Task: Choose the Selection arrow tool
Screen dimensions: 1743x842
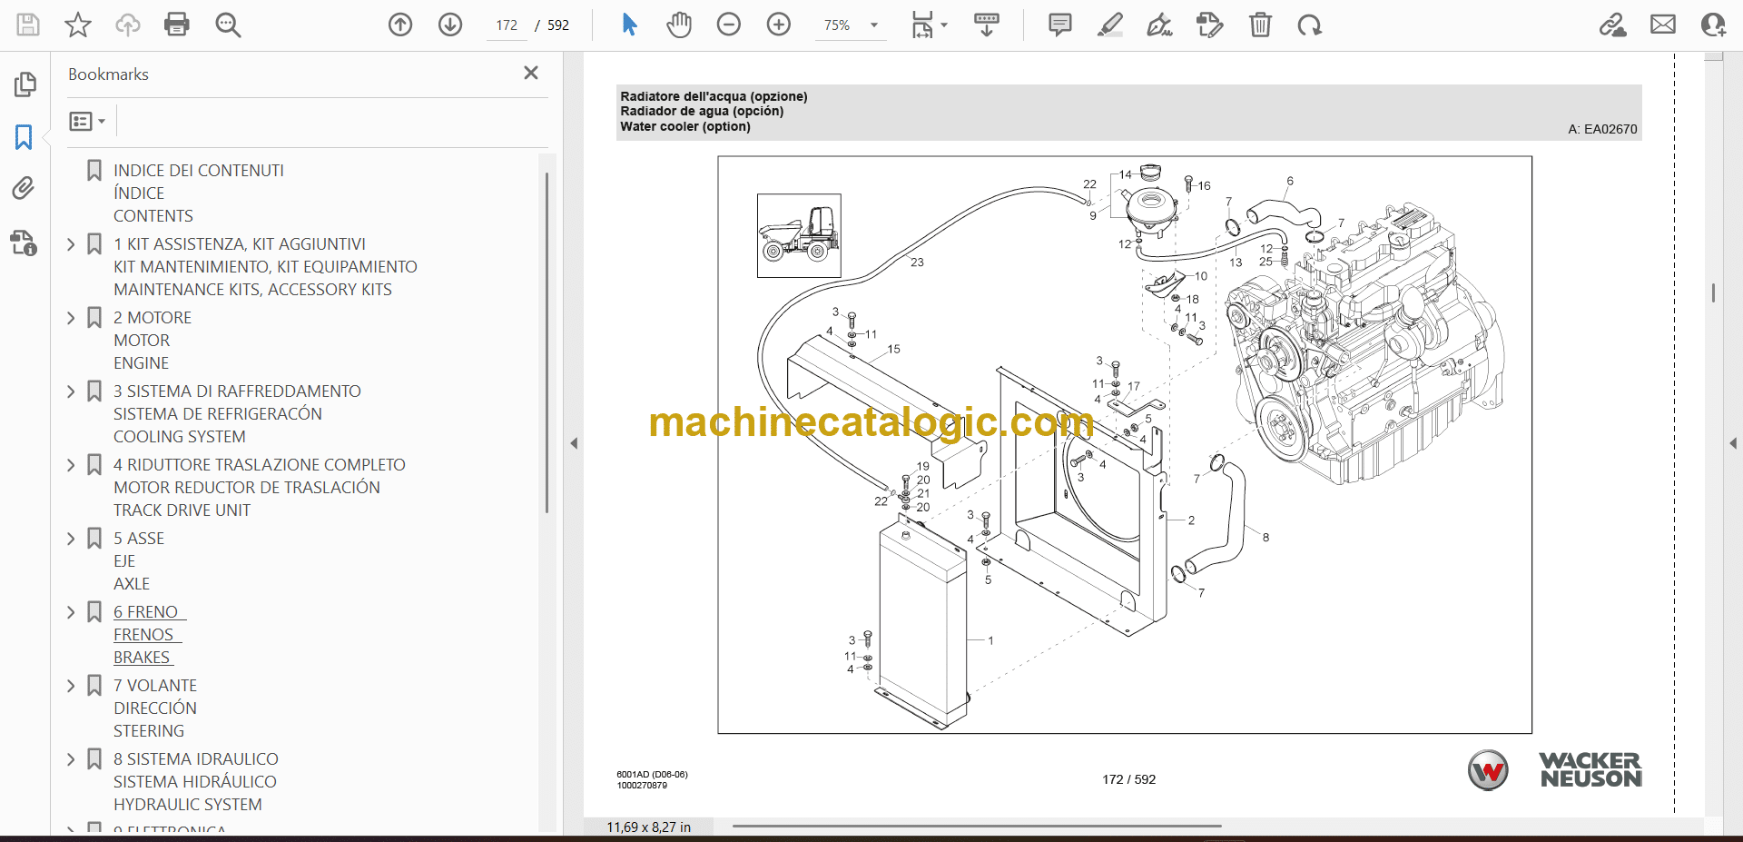Action: point(629,25)
